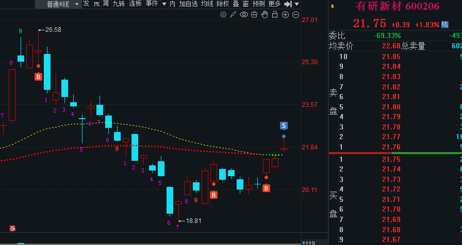Click buy level 1 price 21.75

point(391,159)
